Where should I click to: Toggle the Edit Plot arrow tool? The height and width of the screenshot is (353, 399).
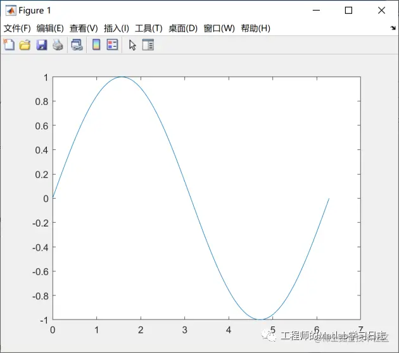click(132, 46)
